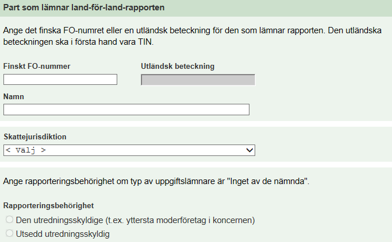
Task: Focus the greyed Utländsk beteckning field
Action: 198,80
